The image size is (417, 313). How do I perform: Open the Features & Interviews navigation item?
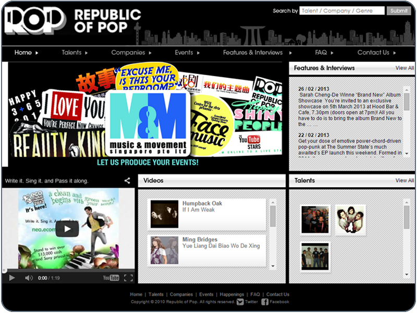pyautogui.click(x=253, y=53)
